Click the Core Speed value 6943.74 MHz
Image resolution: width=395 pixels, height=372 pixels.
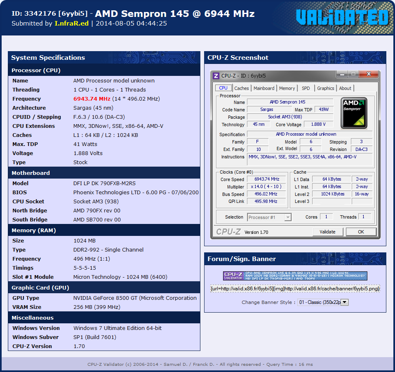click(x=267, y=179)
